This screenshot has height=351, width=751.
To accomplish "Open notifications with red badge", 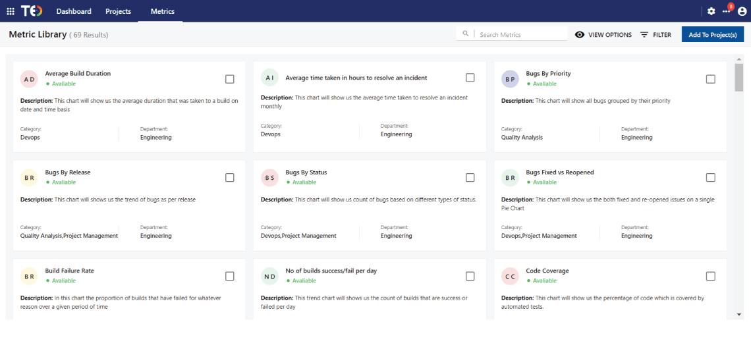I will pyautogui.click(x=727, y=11).
